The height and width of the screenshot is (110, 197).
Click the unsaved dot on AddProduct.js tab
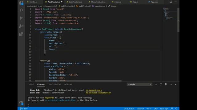[x=62, y=2]
